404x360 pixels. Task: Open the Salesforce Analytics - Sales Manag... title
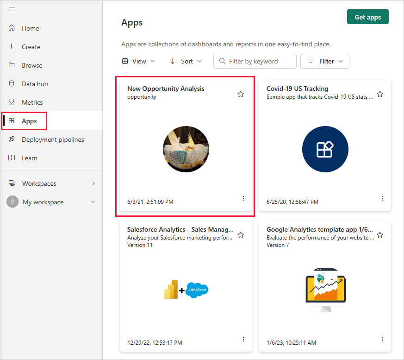click(x=180, y=229)
